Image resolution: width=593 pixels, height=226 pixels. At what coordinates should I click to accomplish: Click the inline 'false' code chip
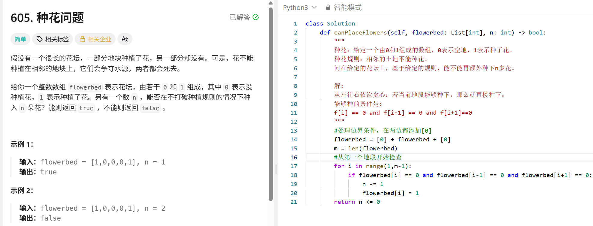tap(150, 108)
